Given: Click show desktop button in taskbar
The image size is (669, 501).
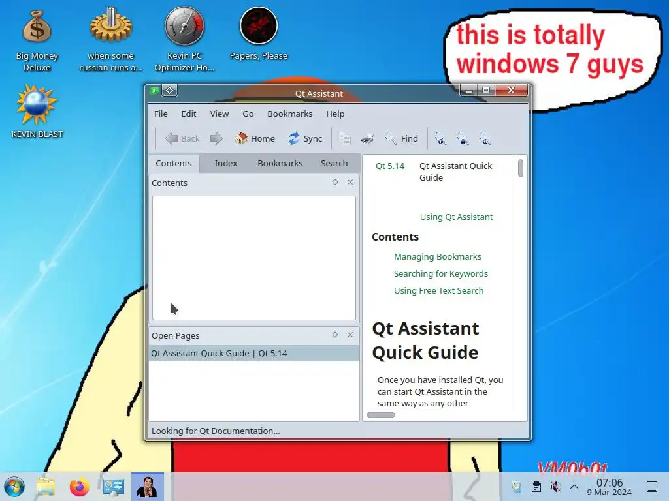Looking at the screenshot, I should 652,487.
